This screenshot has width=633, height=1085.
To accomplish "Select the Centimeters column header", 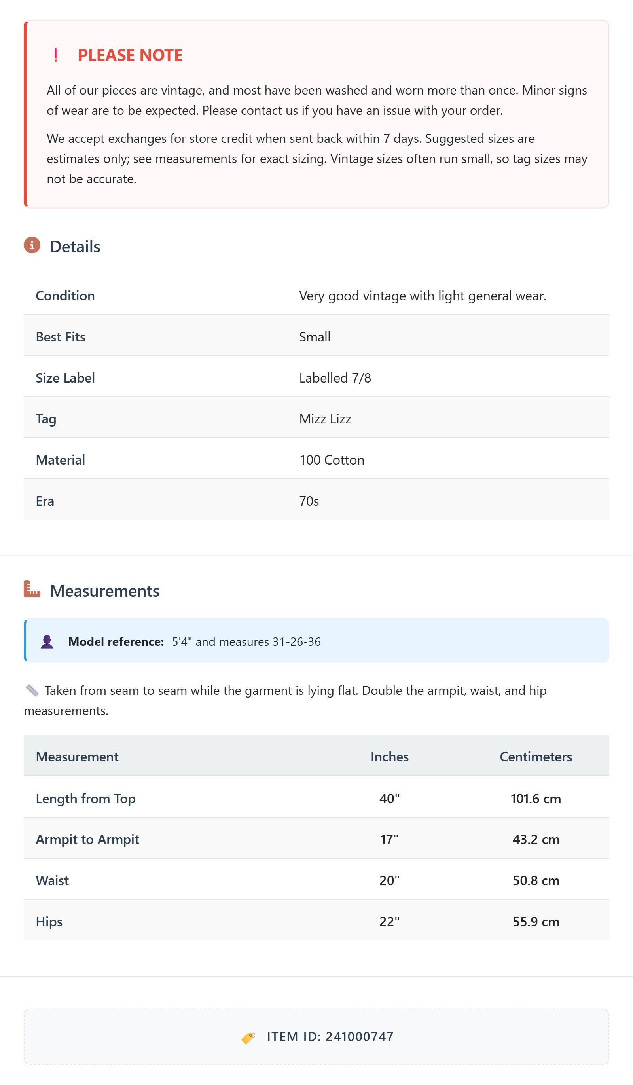I will (x=536, y=757).
